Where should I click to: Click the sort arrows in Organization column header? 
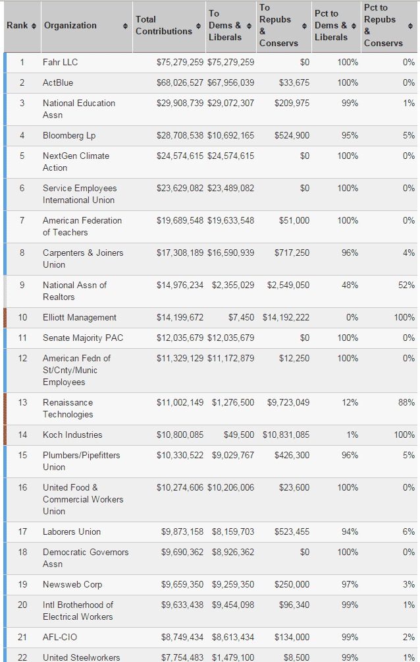click(x=125, y=26)
